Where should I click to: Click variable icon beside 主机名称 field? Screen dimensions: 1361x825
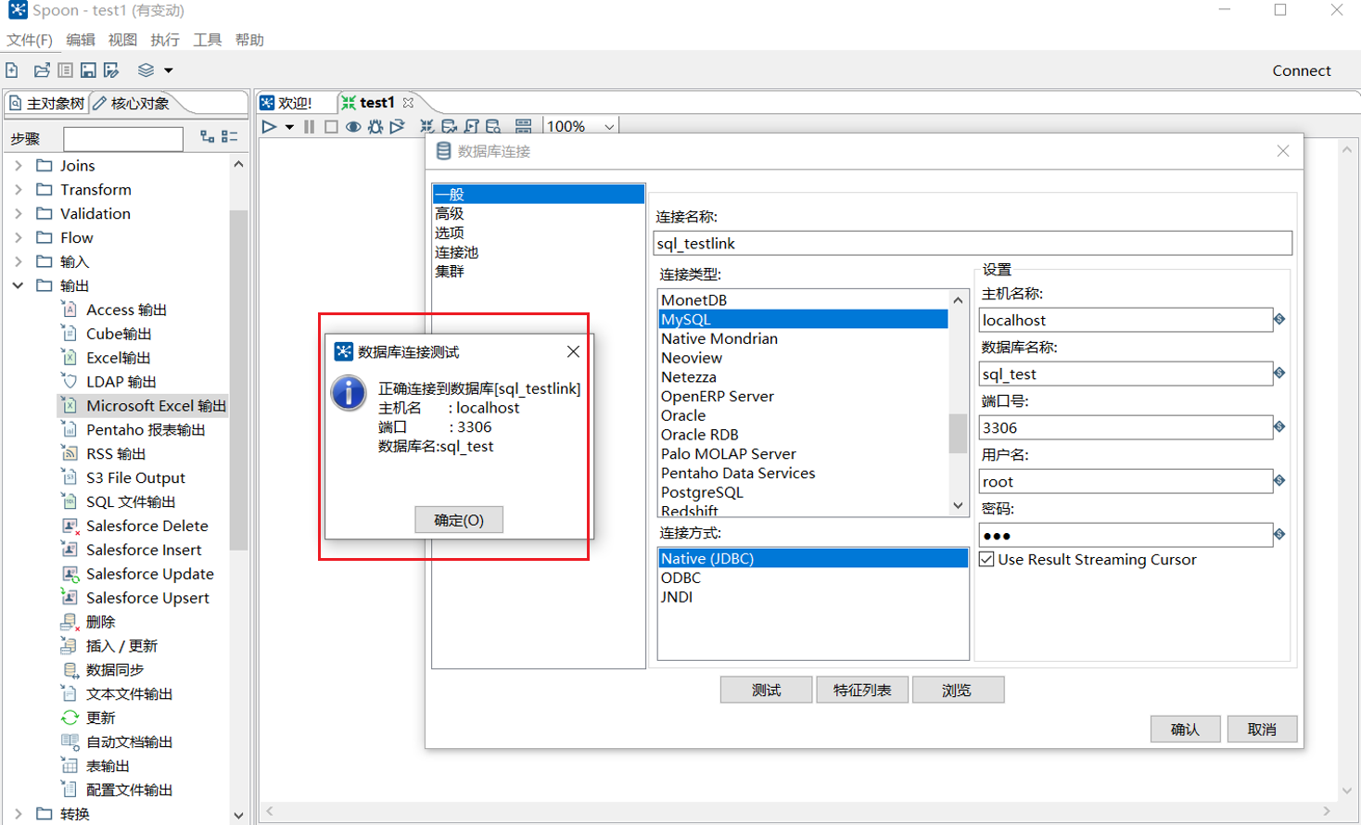(x=1279, y=320)
